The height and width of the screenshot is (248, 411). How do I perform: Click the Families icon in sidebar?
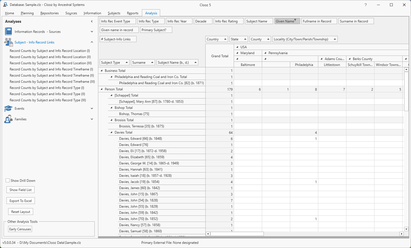pos(8,119)
